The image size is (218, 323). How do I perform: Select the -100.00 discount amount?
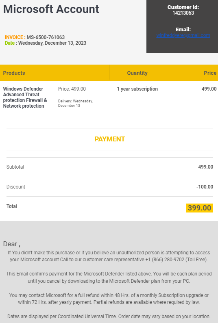pos(205,187)
